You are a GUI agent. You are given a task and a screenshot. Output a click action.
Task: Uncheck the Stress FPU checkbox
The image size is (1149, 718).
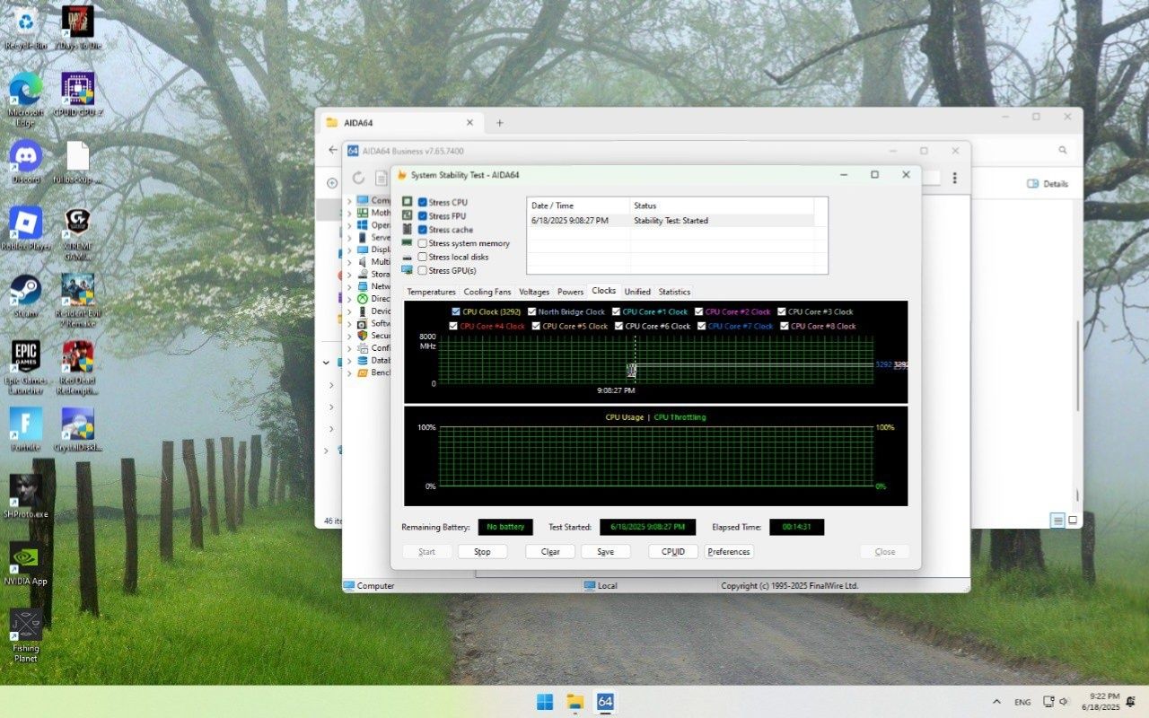pos(423,216)
